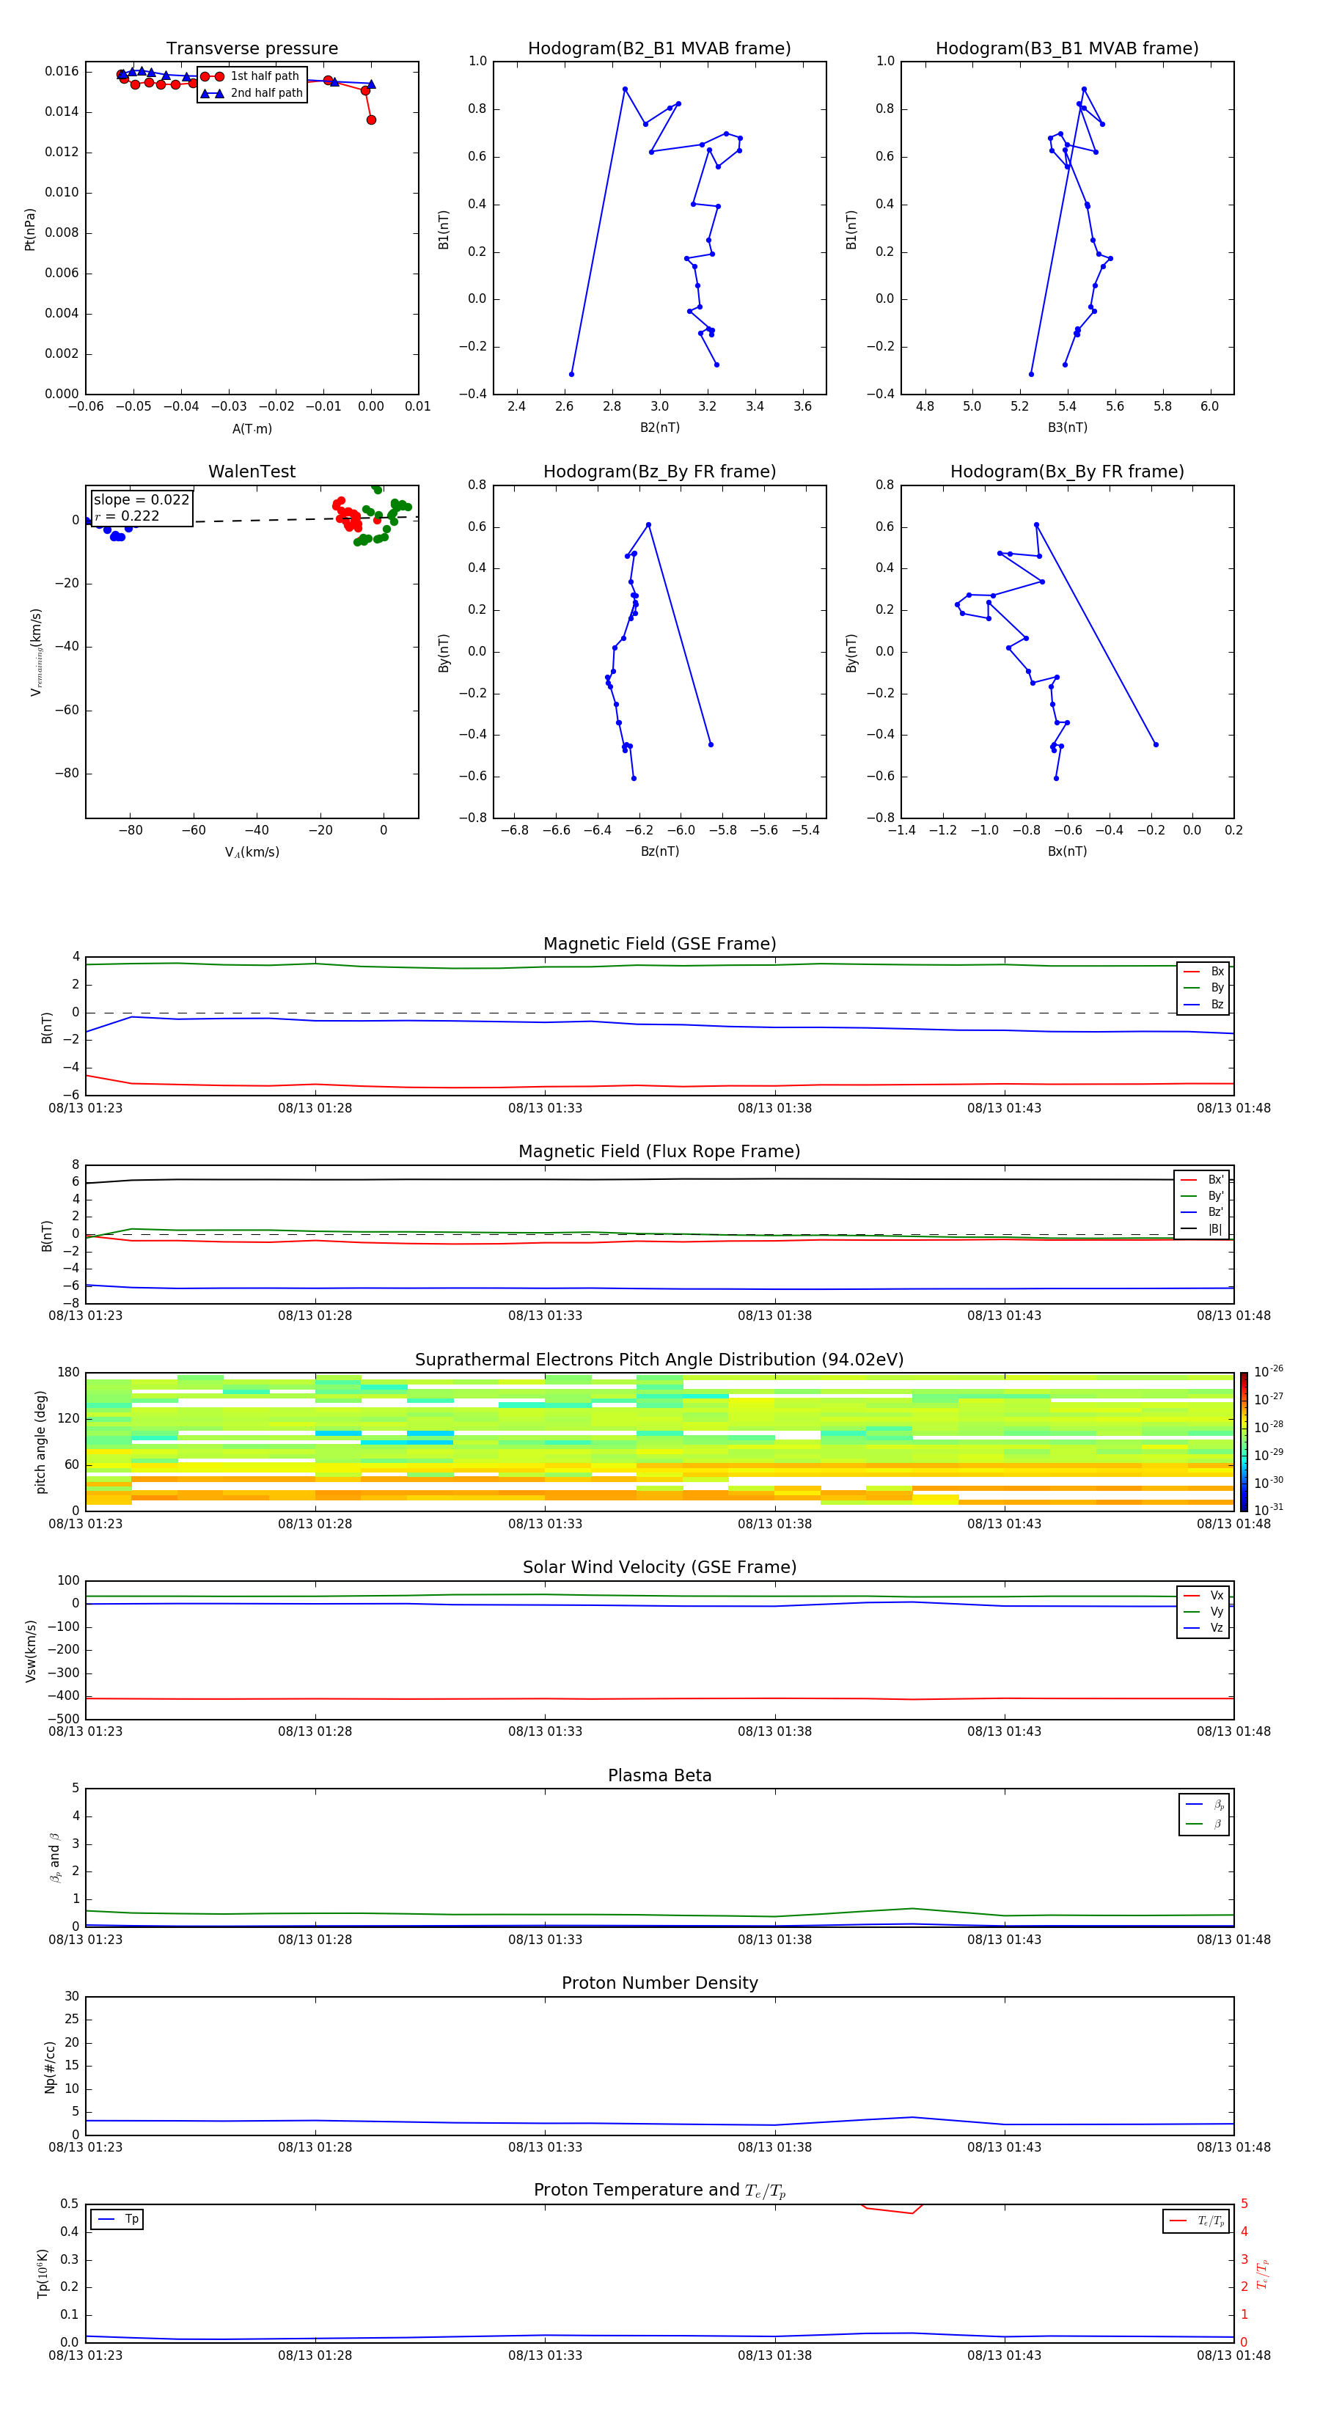Click the β entry in Plasma Beta legend
Screen dimensions: 1320x2420
click(x=1204, y=1825)
